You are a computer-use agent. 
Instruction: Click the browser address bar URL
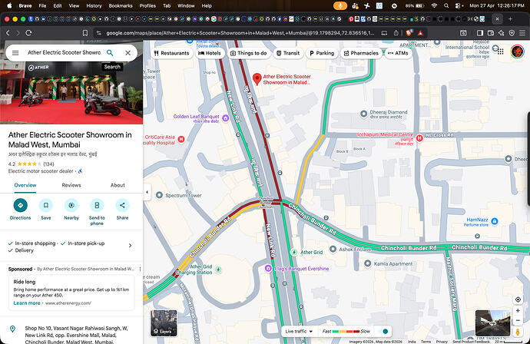tap(240, 33)
